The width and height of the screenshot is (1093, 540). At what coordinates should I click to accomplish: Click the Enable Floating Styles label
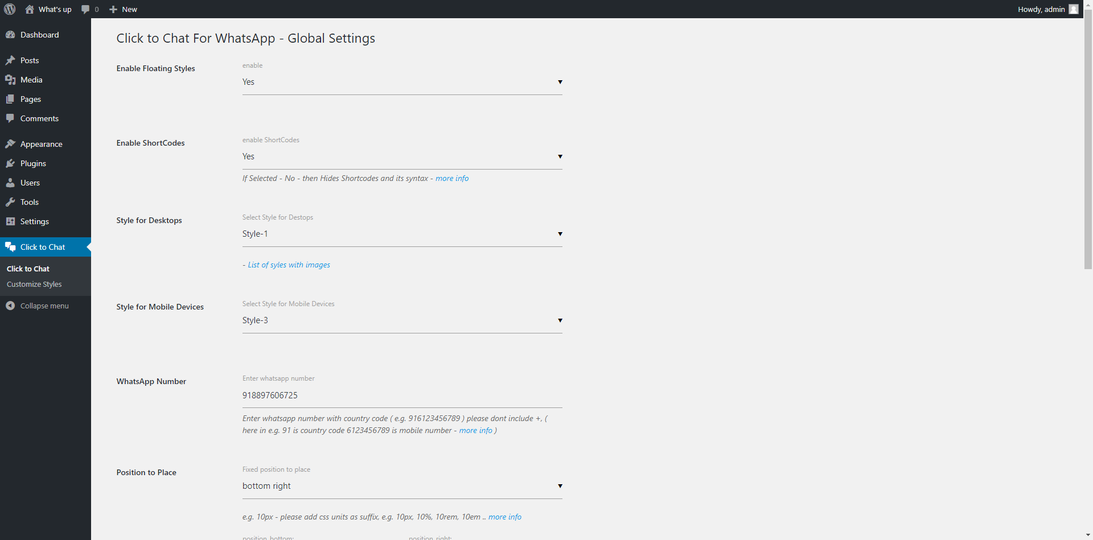click(x=155, y=68)
